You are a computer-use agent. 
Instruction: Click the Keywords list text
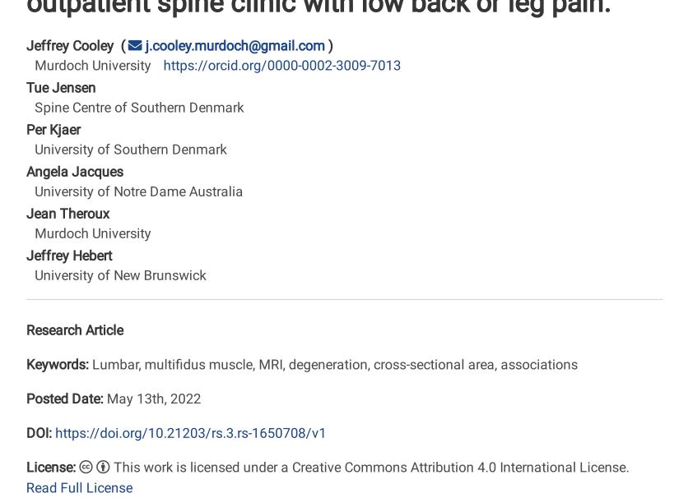click(335, 365)
